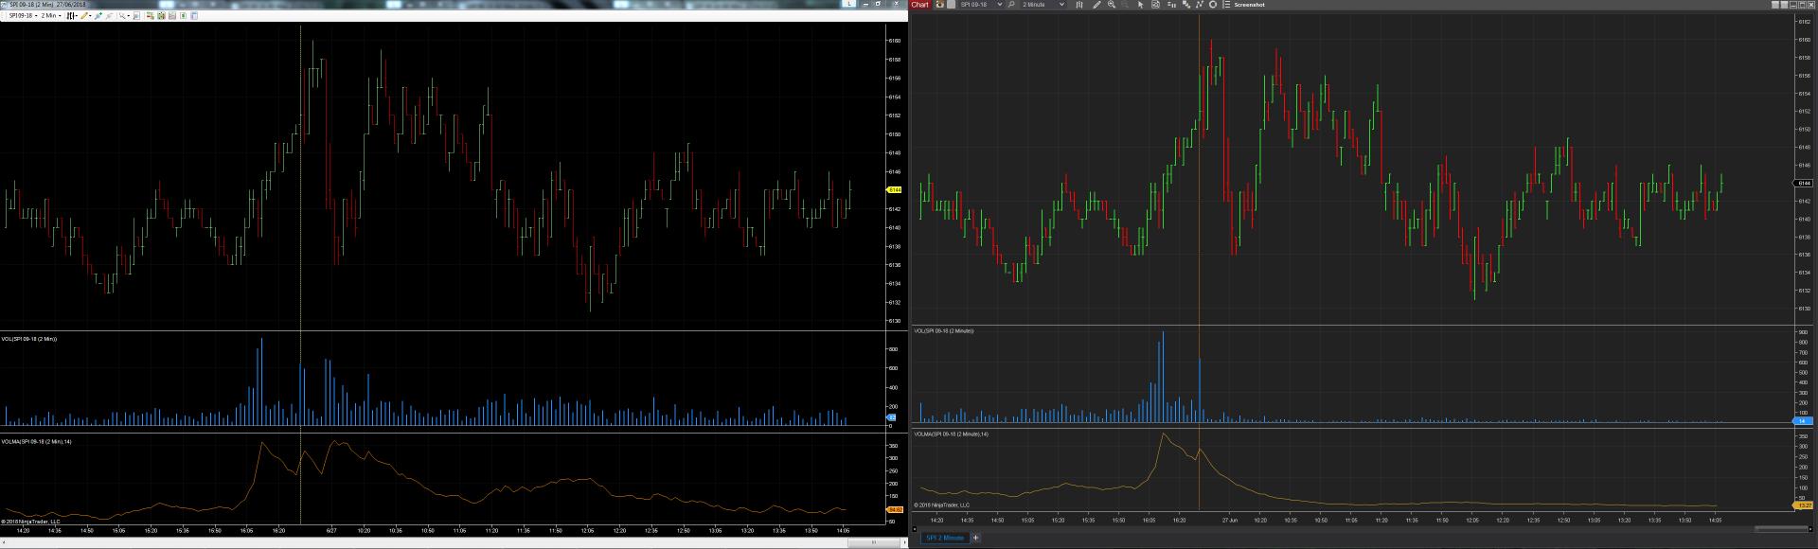The height and width of the screenshot is (549, 1818).
Task: Open indicators via zigzag icon in right chart
Action: tap(1200, 5)
